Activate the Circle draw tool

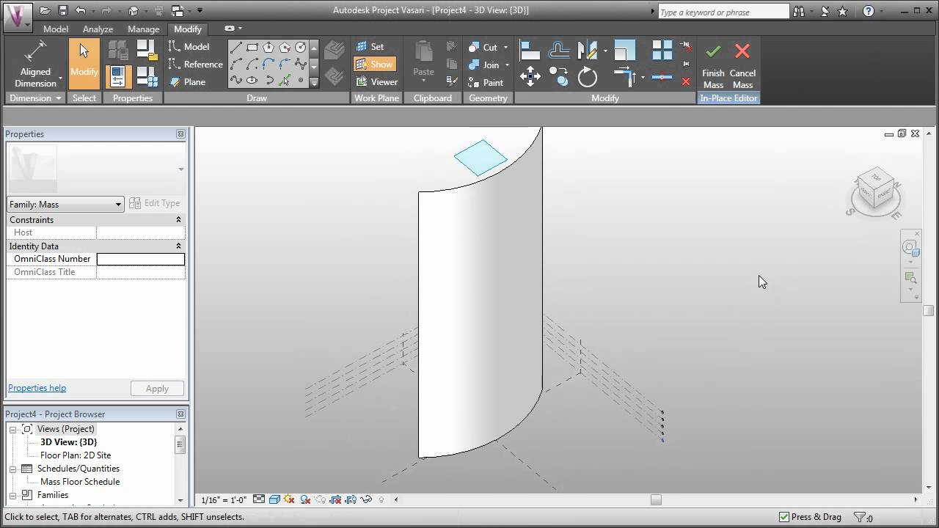(x=300, y=47)
